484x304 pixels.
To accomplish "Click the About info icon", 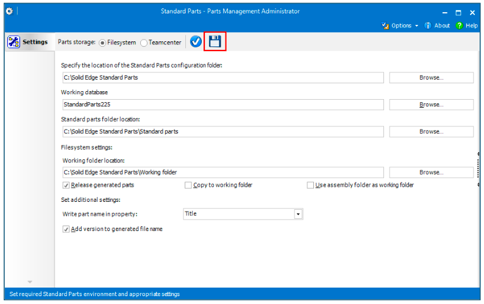I will coord(427,26).
